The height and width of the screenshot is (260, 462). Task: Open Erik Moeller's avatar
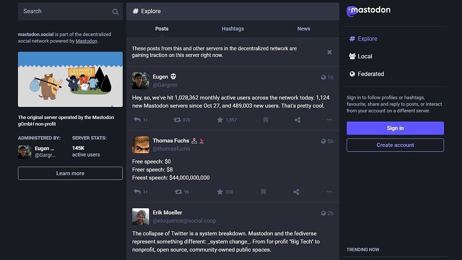click(x=141, y=217)
